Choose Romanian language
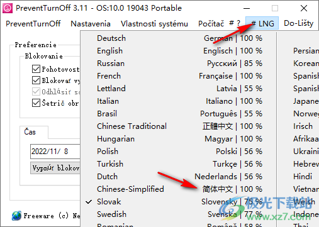This screenshot has height=227, width=319. [x=179, y=224]
